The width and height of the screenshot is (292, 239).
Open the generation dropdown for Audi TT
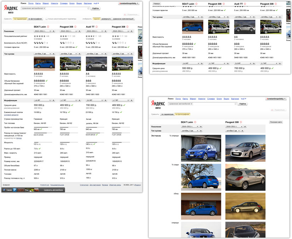point(93,31)
